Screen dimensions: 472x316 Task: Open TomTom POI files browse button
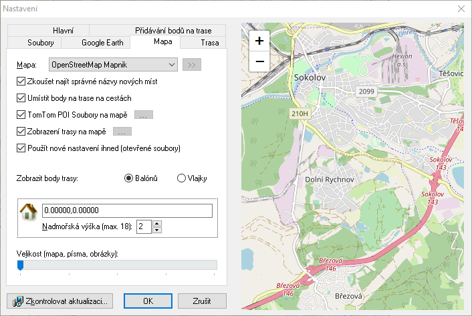pos(144,115)
